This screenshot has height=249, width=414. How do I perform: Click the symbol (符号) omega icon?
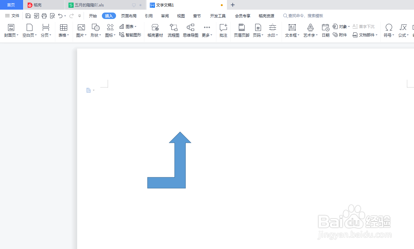(x=389, y=27)
